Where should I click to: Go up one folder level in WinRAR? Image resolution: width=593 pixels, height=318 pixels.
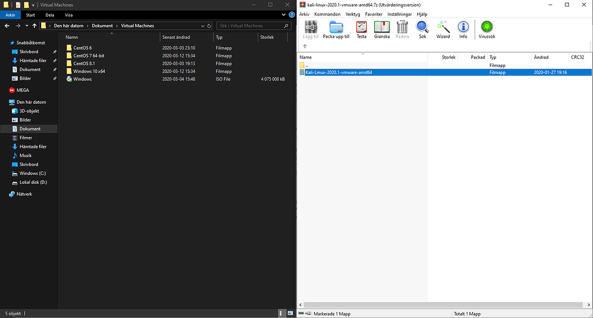[305, 46]
